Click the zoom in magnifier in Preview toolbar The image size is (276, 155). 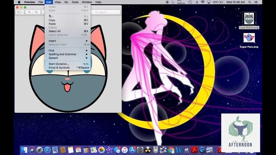36,12
